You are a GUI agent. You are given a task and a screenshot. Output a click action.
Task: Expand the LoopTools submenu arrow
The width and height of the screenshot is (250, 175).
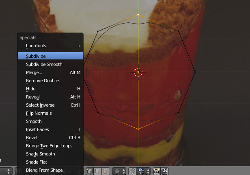[x=80, y=46]
